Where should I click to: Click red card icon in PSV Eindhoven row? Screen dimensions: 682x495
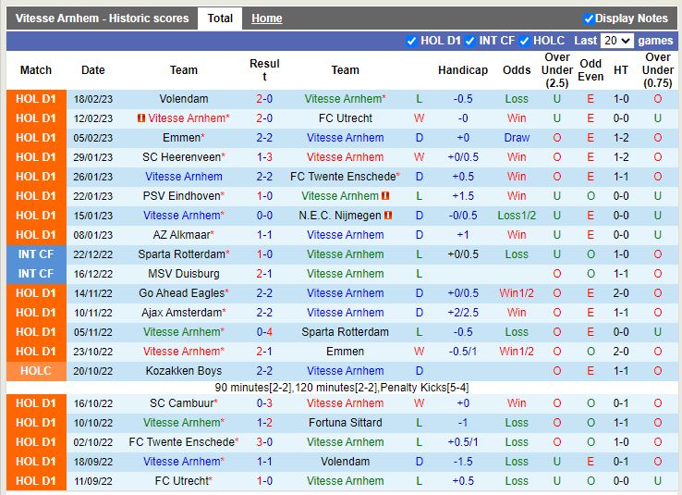pyautogui.click(x=385, y=196)
